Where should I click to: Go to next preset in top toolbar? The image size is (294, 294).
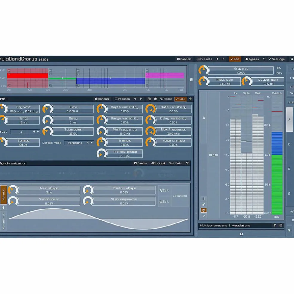(223, 59)
